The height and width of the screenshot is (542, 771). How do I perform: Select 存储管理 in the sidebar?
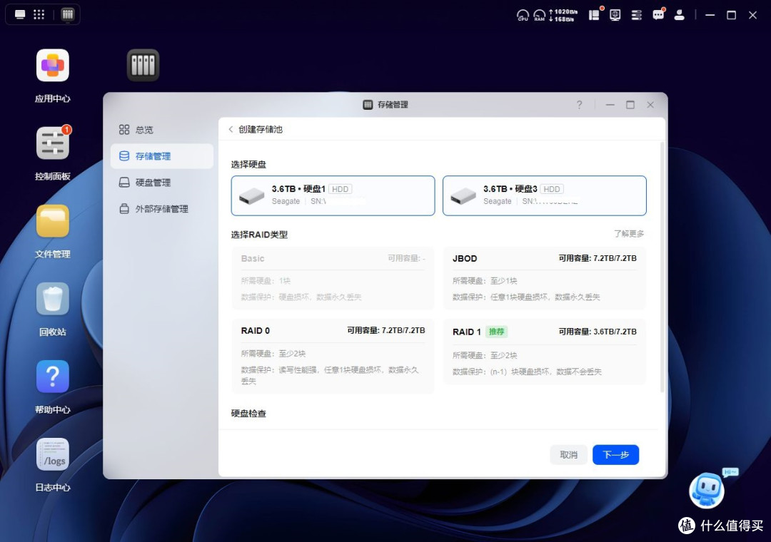point(162,156)
